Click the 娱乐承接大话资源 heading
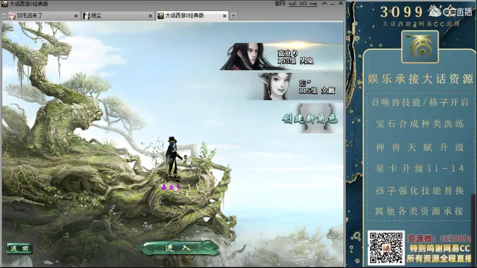Screen dimensions: 477x268 [420, 79]
